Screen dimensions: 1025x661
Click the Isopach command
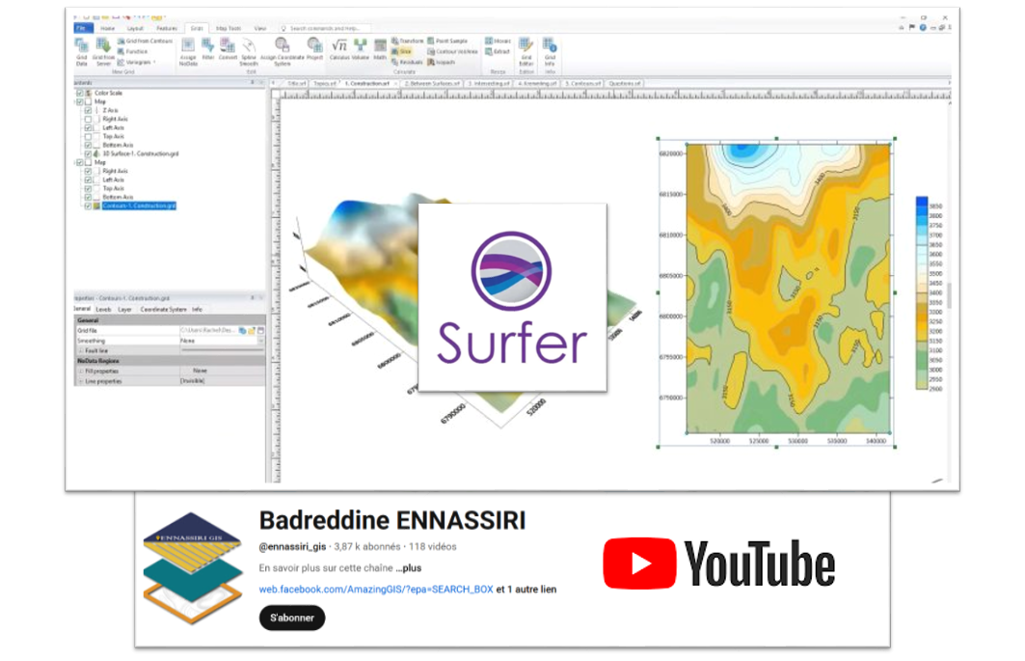pos(442,62)
